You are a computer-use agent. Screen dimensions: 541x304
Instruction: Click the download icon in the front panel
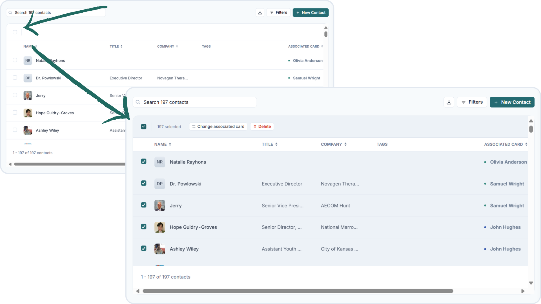[449, 102]
